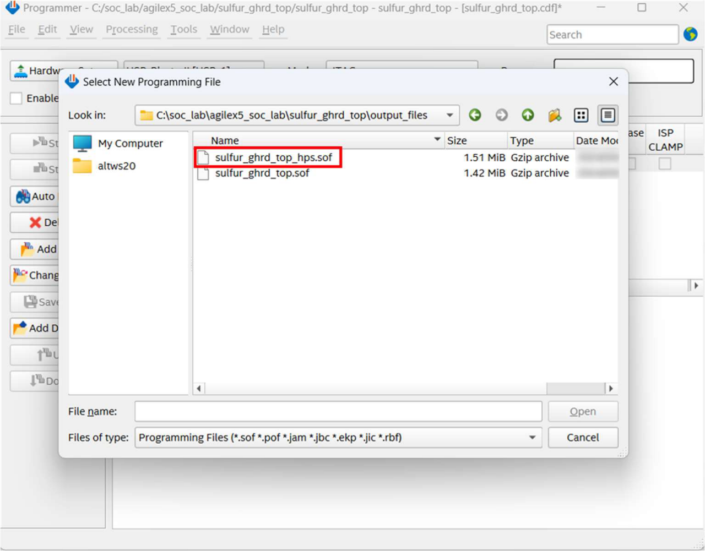Switch to Detail View icon
Image resolution: width=705 pixels, height=551 pixels.
[x=608, y=115]
